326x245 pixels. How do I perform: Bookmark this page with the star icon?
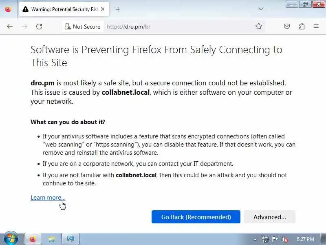click(x=259, y=27)
